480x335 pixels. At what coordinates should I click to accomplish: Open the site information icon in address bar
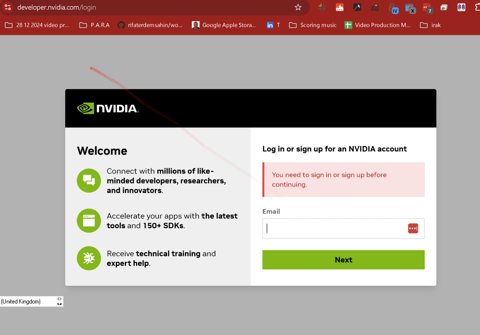[x=8, y=7]
